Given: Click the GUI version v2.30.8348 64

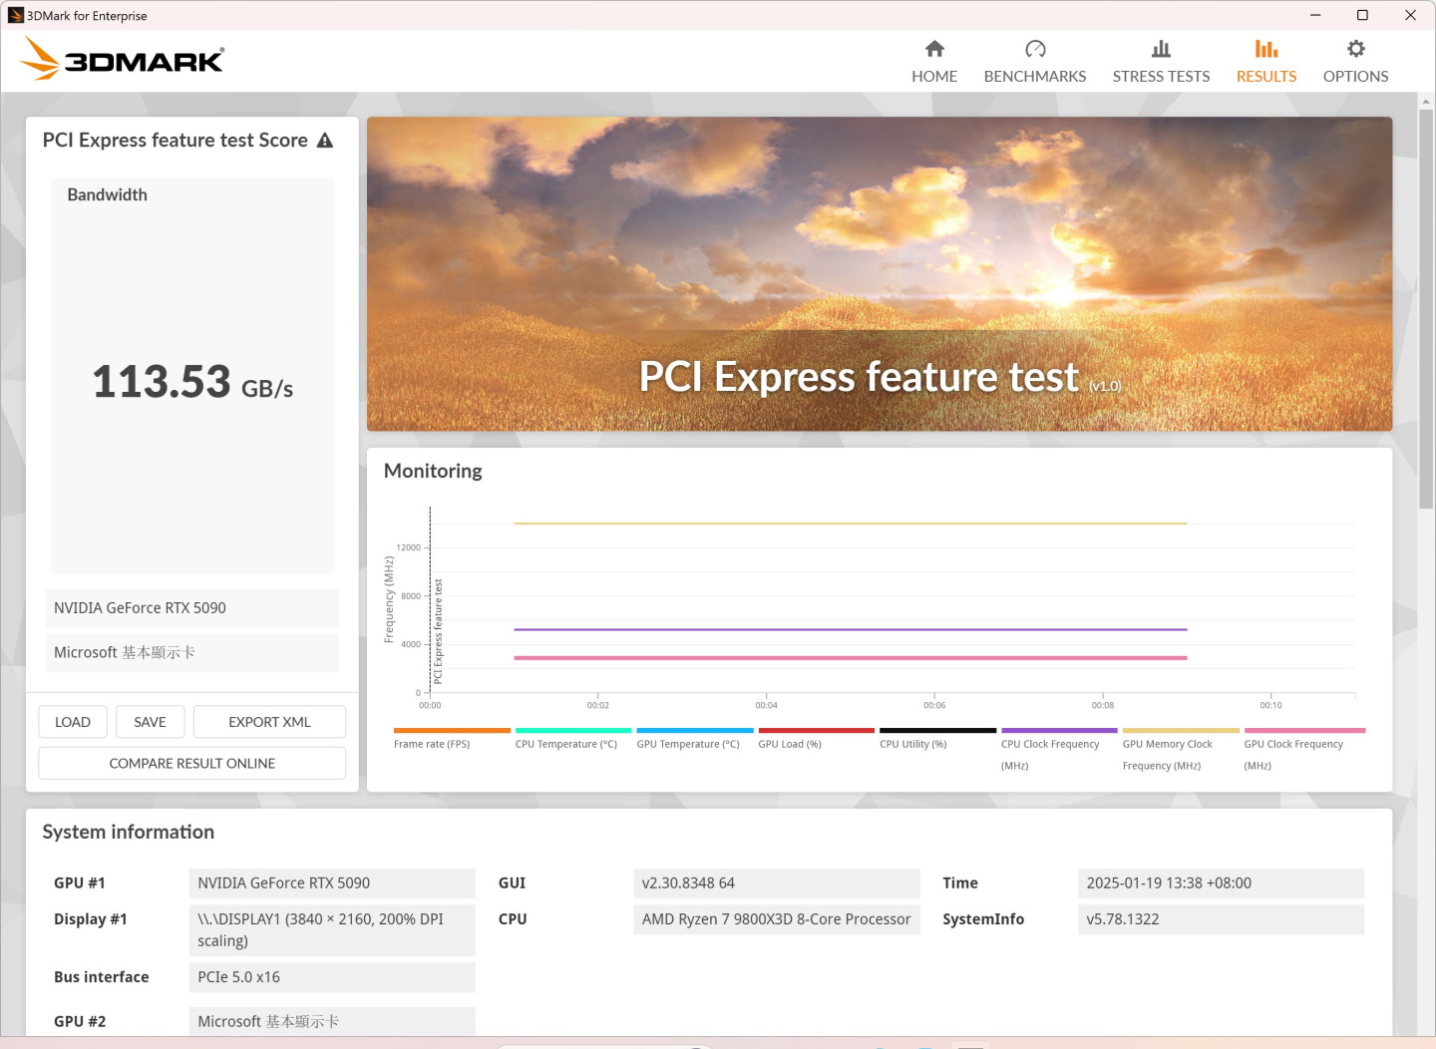Looking at the screenshot, I should pyautogui.click(x=777, y=883).
